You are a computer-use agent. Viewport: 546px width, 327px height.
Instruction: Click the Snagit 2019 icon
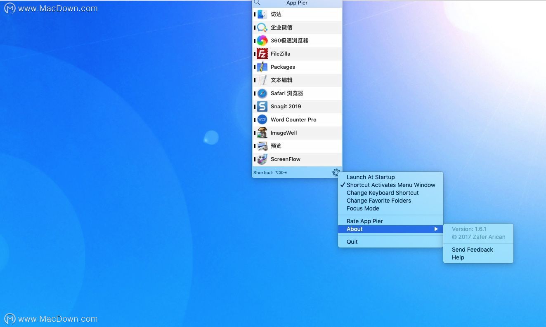[262, 107]
